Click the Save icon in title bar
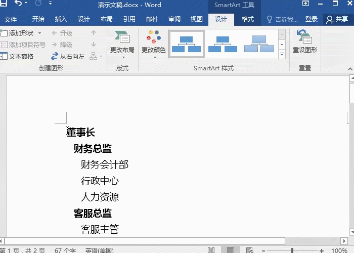354x253 pixels. tap(4, 3)
